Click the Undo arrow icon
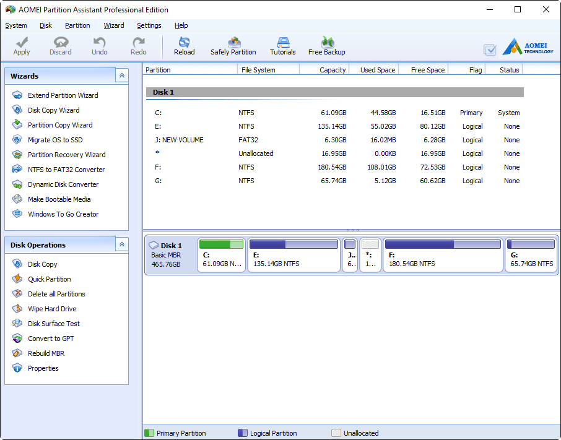Viewport: 561px width, 440px height. (100, 42)
